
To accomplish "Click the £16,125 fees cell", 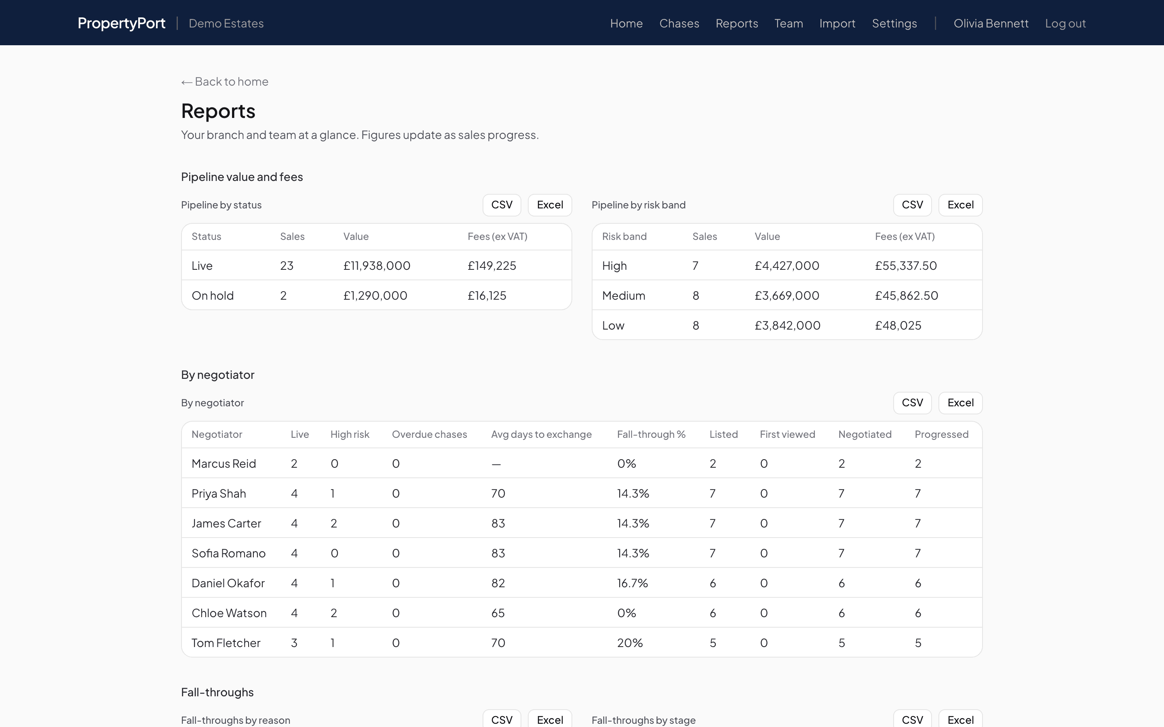I will coord(487,295).
